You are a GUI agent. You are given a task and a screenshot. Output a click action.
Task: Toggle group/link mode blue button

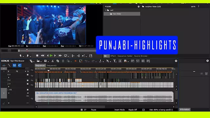[14, 65]
